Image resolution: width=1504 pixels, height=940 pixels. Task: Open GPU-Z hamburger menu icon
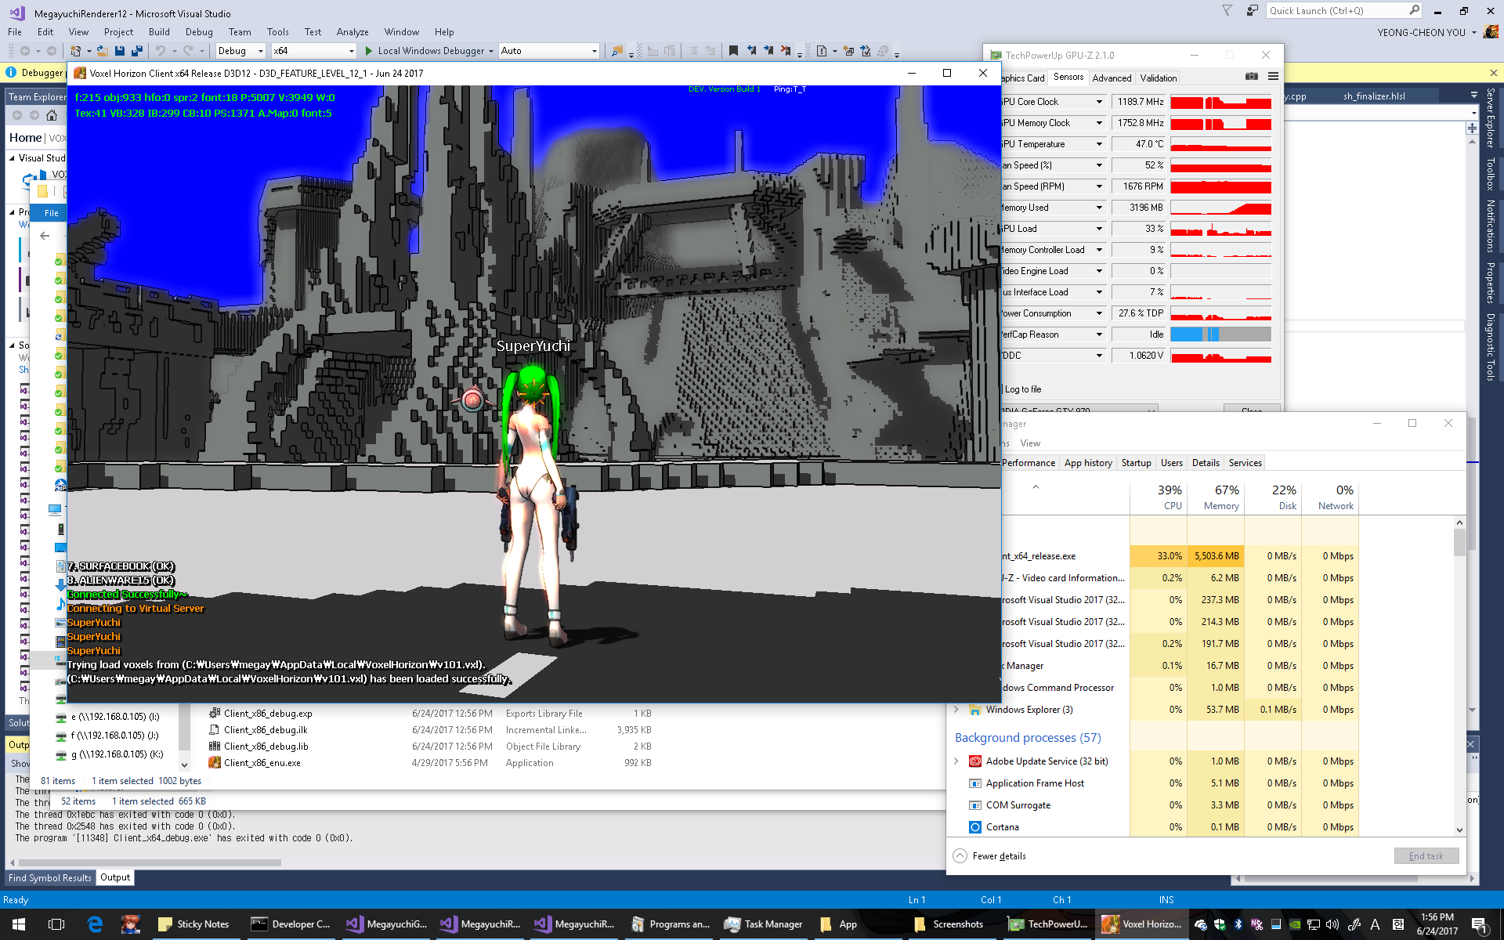1273,77
